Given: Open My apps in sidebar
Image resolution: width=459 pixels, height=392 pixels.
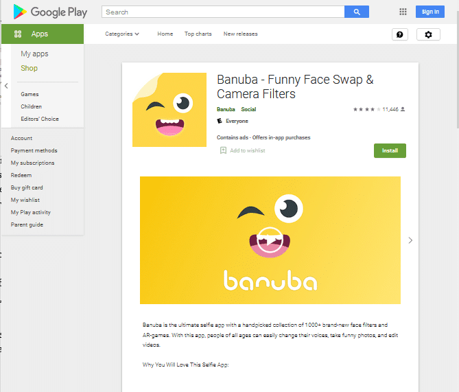Looking at the screenshot, I should [34, 54].
